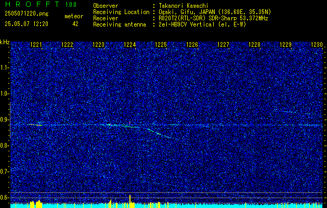The width and height of the screenshot is (327, 208).
Task: Click the meteor count 42
Action: tap(75, 24)
